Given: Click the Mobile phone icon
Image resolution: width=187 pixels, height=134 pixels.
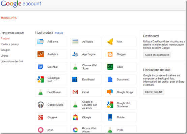Looking at the screenshot, I should coord(110,117).
